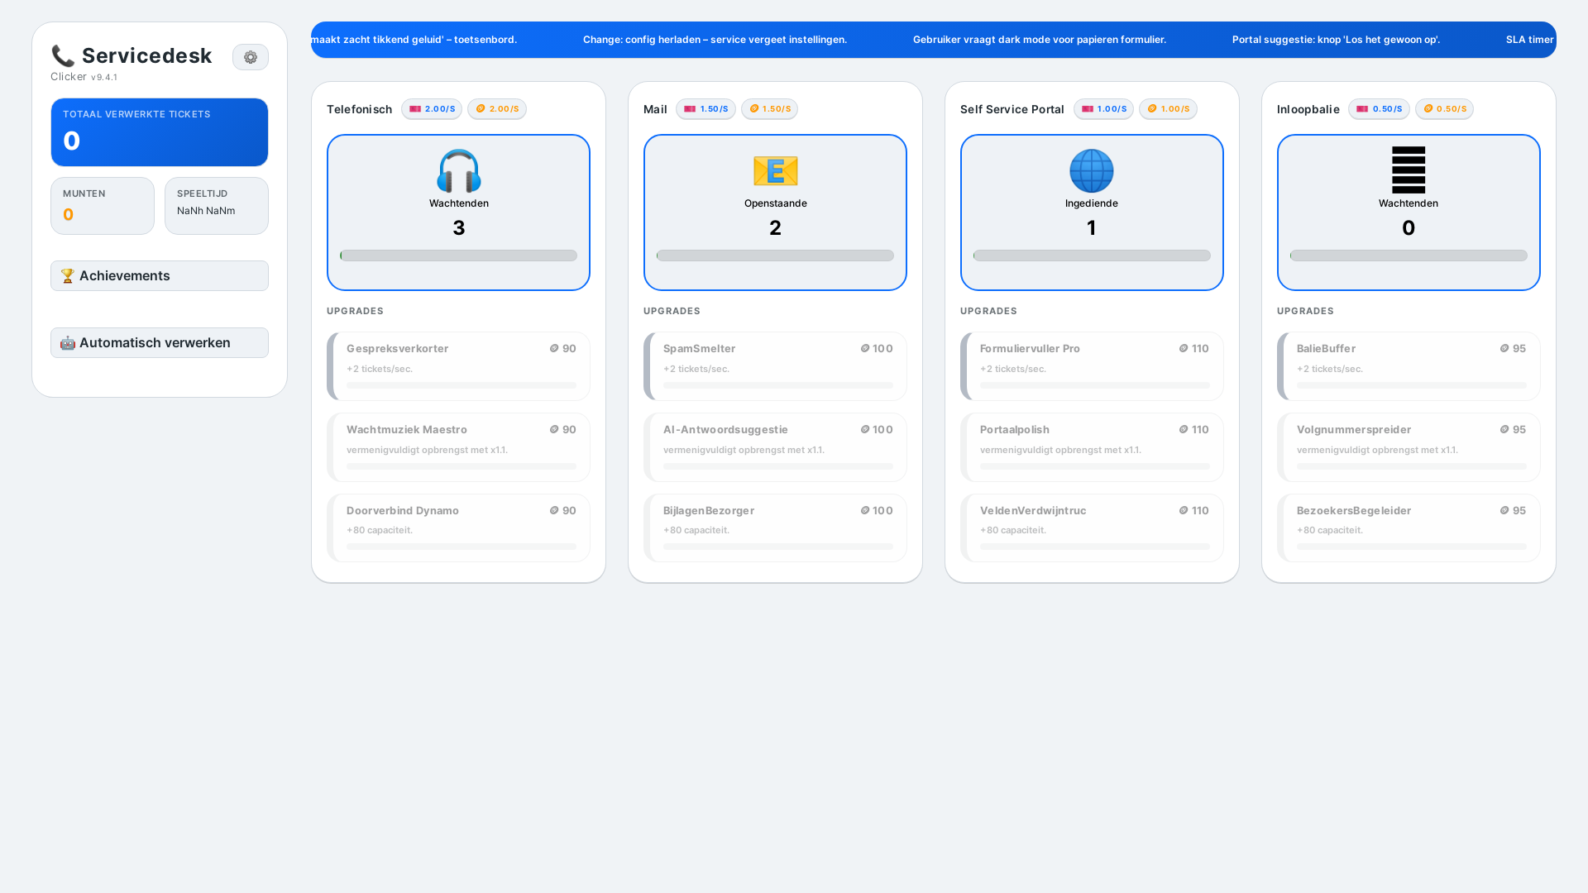1588x893 pixels.
Task: Buy the Volgnummerspreider upgrade
Action: point(1409,447)
